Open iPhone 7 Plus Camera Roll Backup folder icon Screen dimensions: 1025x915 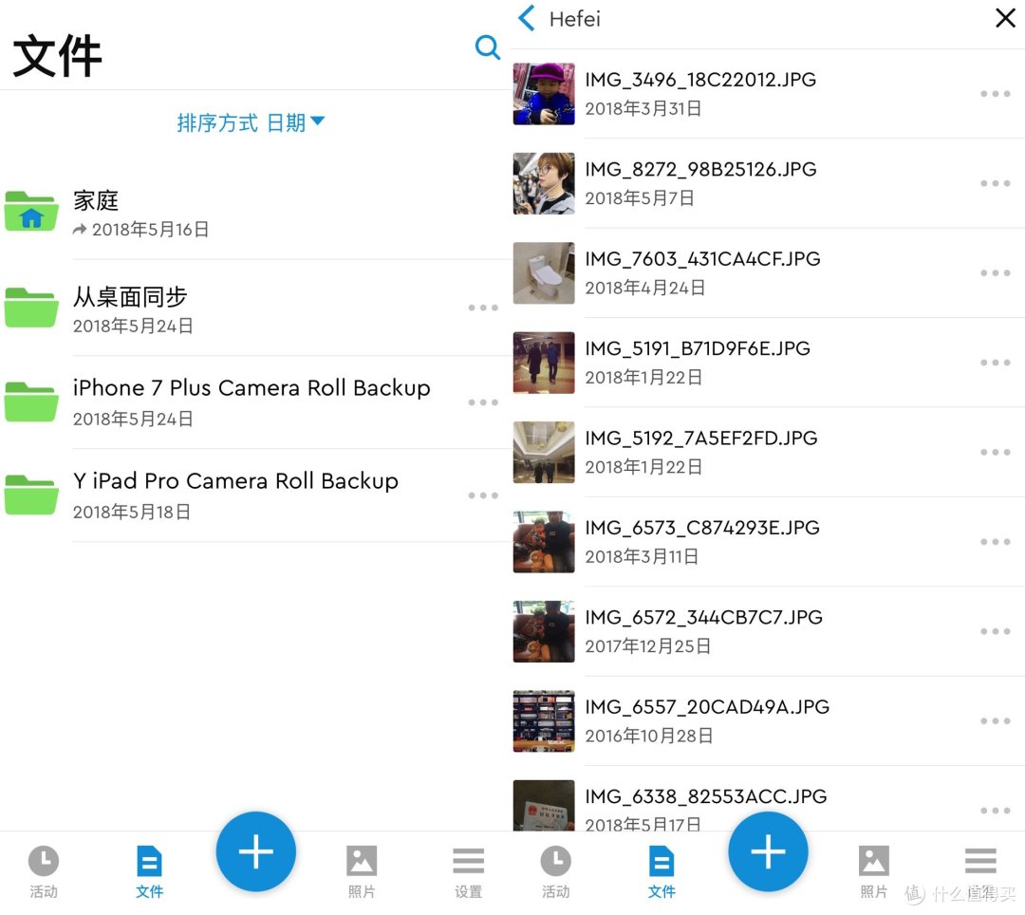tap(30, 401)
